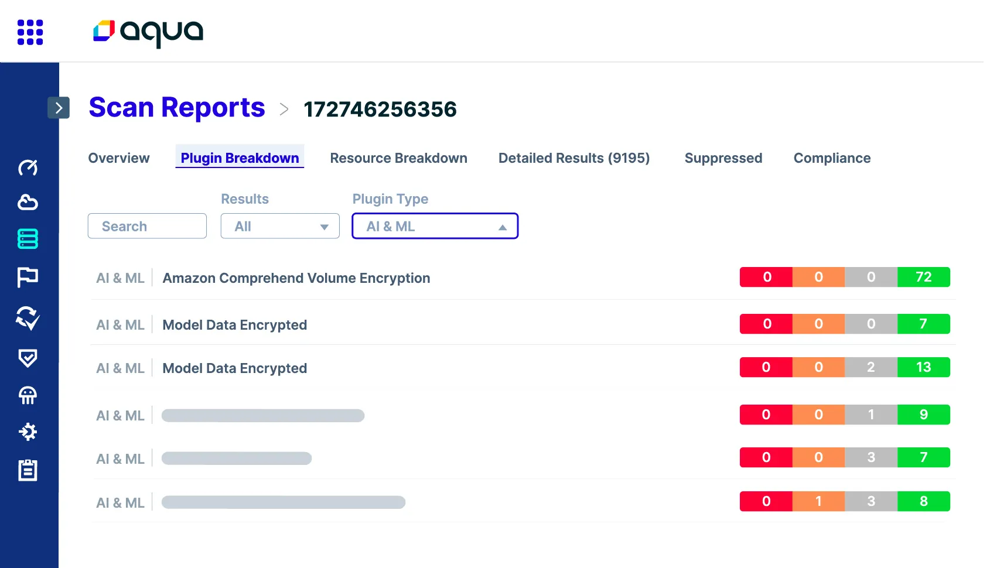Screen dimensions: 990x568
Task: Open the app grid launcher icon
Action: [30, 32]
